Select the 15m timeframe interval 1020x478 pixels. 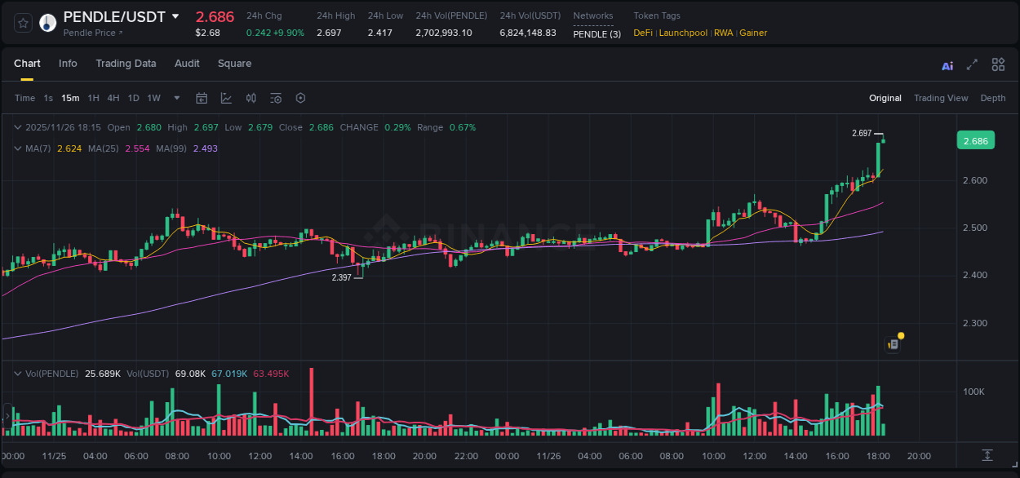[70, 97]
